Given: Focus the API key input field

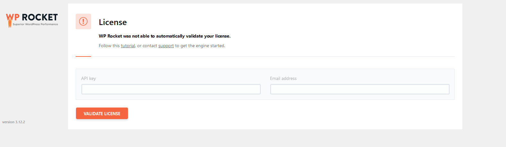Looking at the screenshot, I should [x=171, y=89].
